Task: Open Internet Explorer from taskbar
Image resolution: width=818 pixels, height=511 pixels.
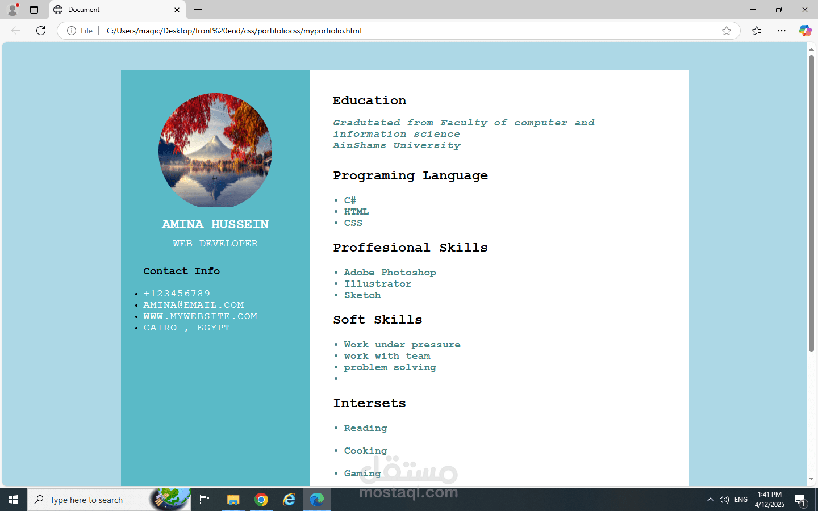Action: (x=289, y=500)
